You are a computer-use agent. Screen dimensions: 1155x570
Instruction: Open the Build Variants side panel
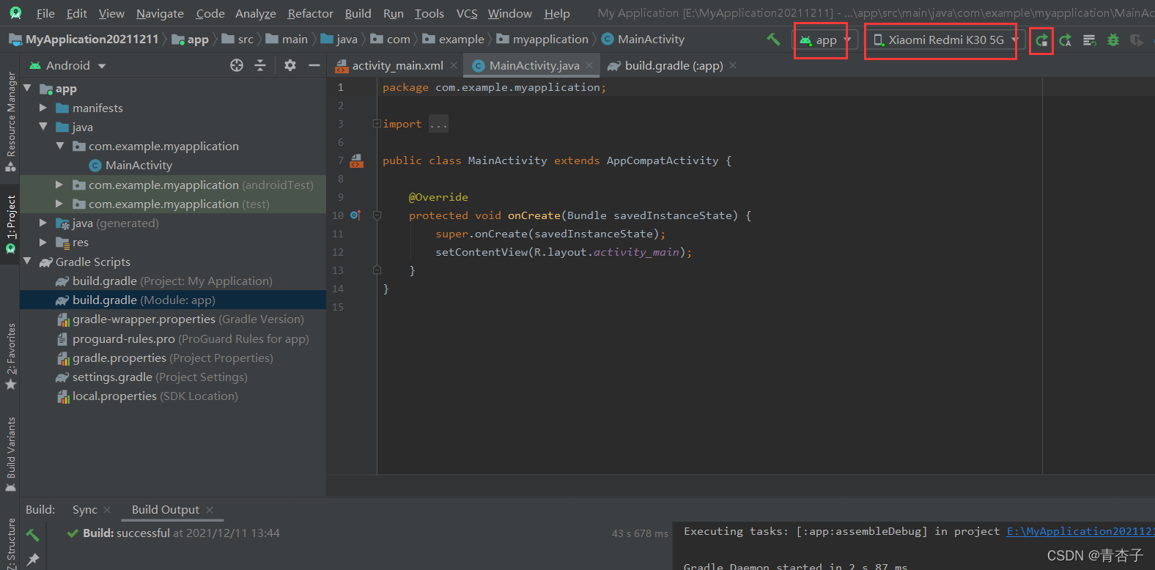point(10,454)
